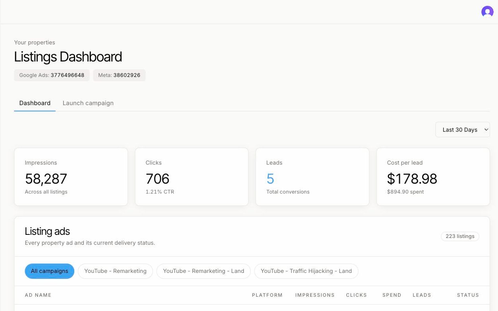Screen dimensions: 498x311
Task: Click the Cost per lead $178.98 card
Action: pos(433,177)
